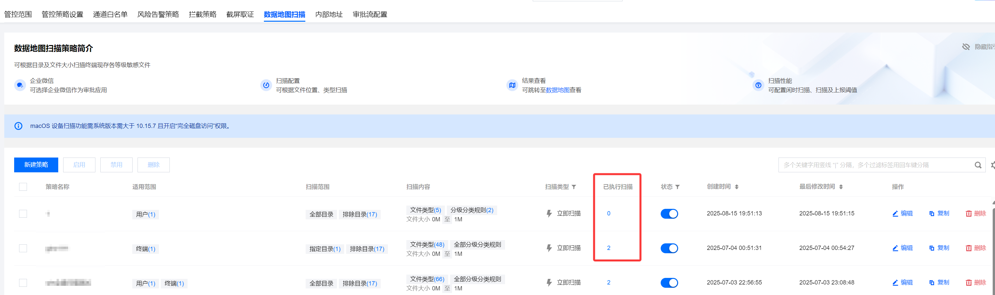Click 文件类型(5) tag
The height and width of the screenshot is (295, 995).
click(425, 210)
